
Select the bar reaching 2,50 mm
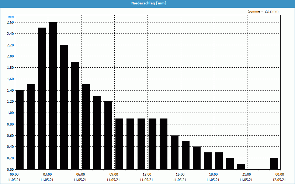(42, 99)
